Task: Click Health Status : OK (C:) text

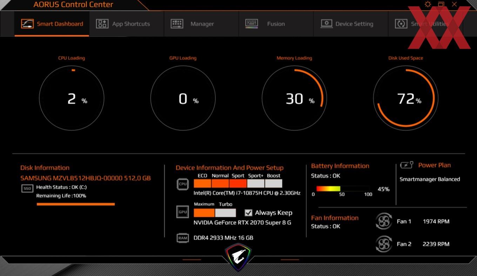Action: pos(61,187)
